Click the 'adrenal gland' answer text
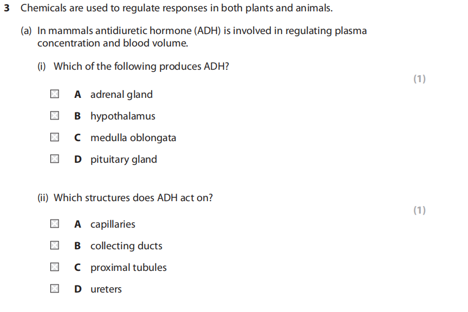The width and height of the screenshot is (468, 312). 121,95
